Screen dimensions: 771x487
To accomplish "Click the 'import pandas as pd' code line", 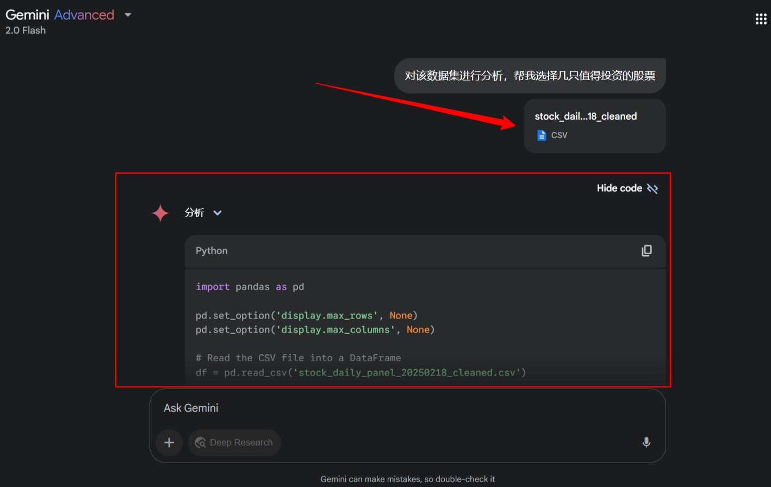I will [250, 287].
